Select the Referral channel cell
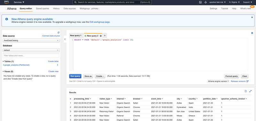Viewport: 256px width, 121px height. (x=120, y=116)
